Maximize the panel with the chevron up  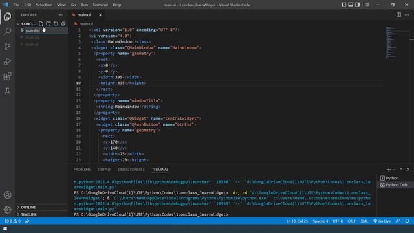click(x=401, y=170)
